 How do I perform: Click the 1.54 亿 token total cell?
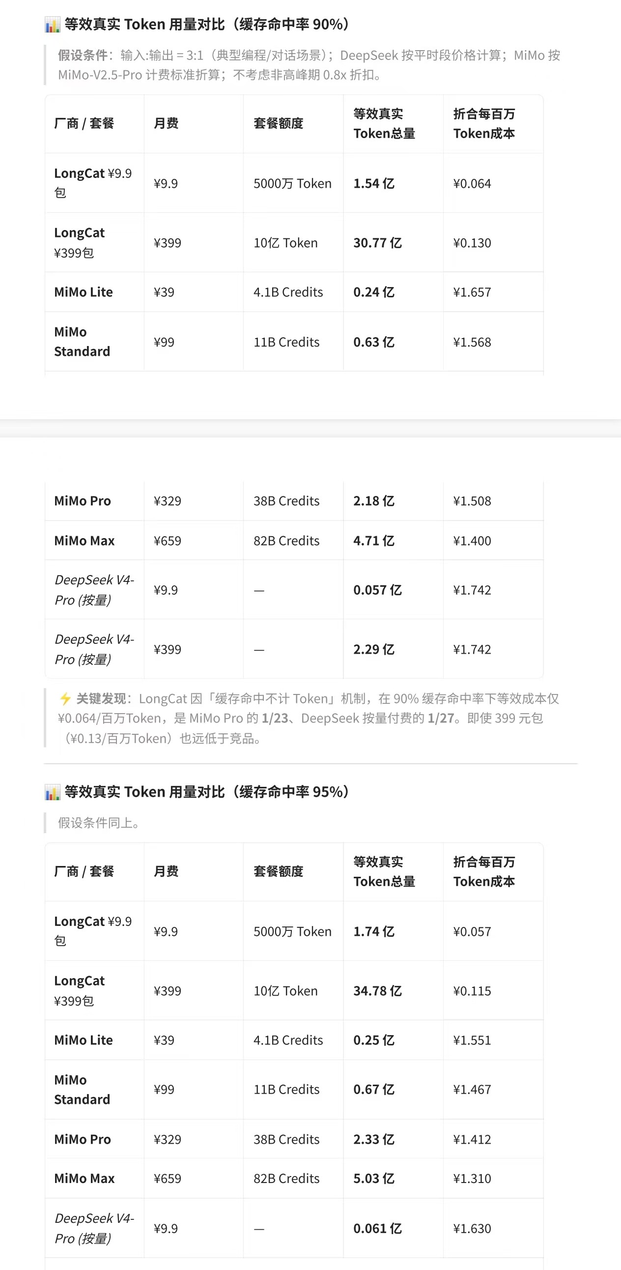point(374,183)
